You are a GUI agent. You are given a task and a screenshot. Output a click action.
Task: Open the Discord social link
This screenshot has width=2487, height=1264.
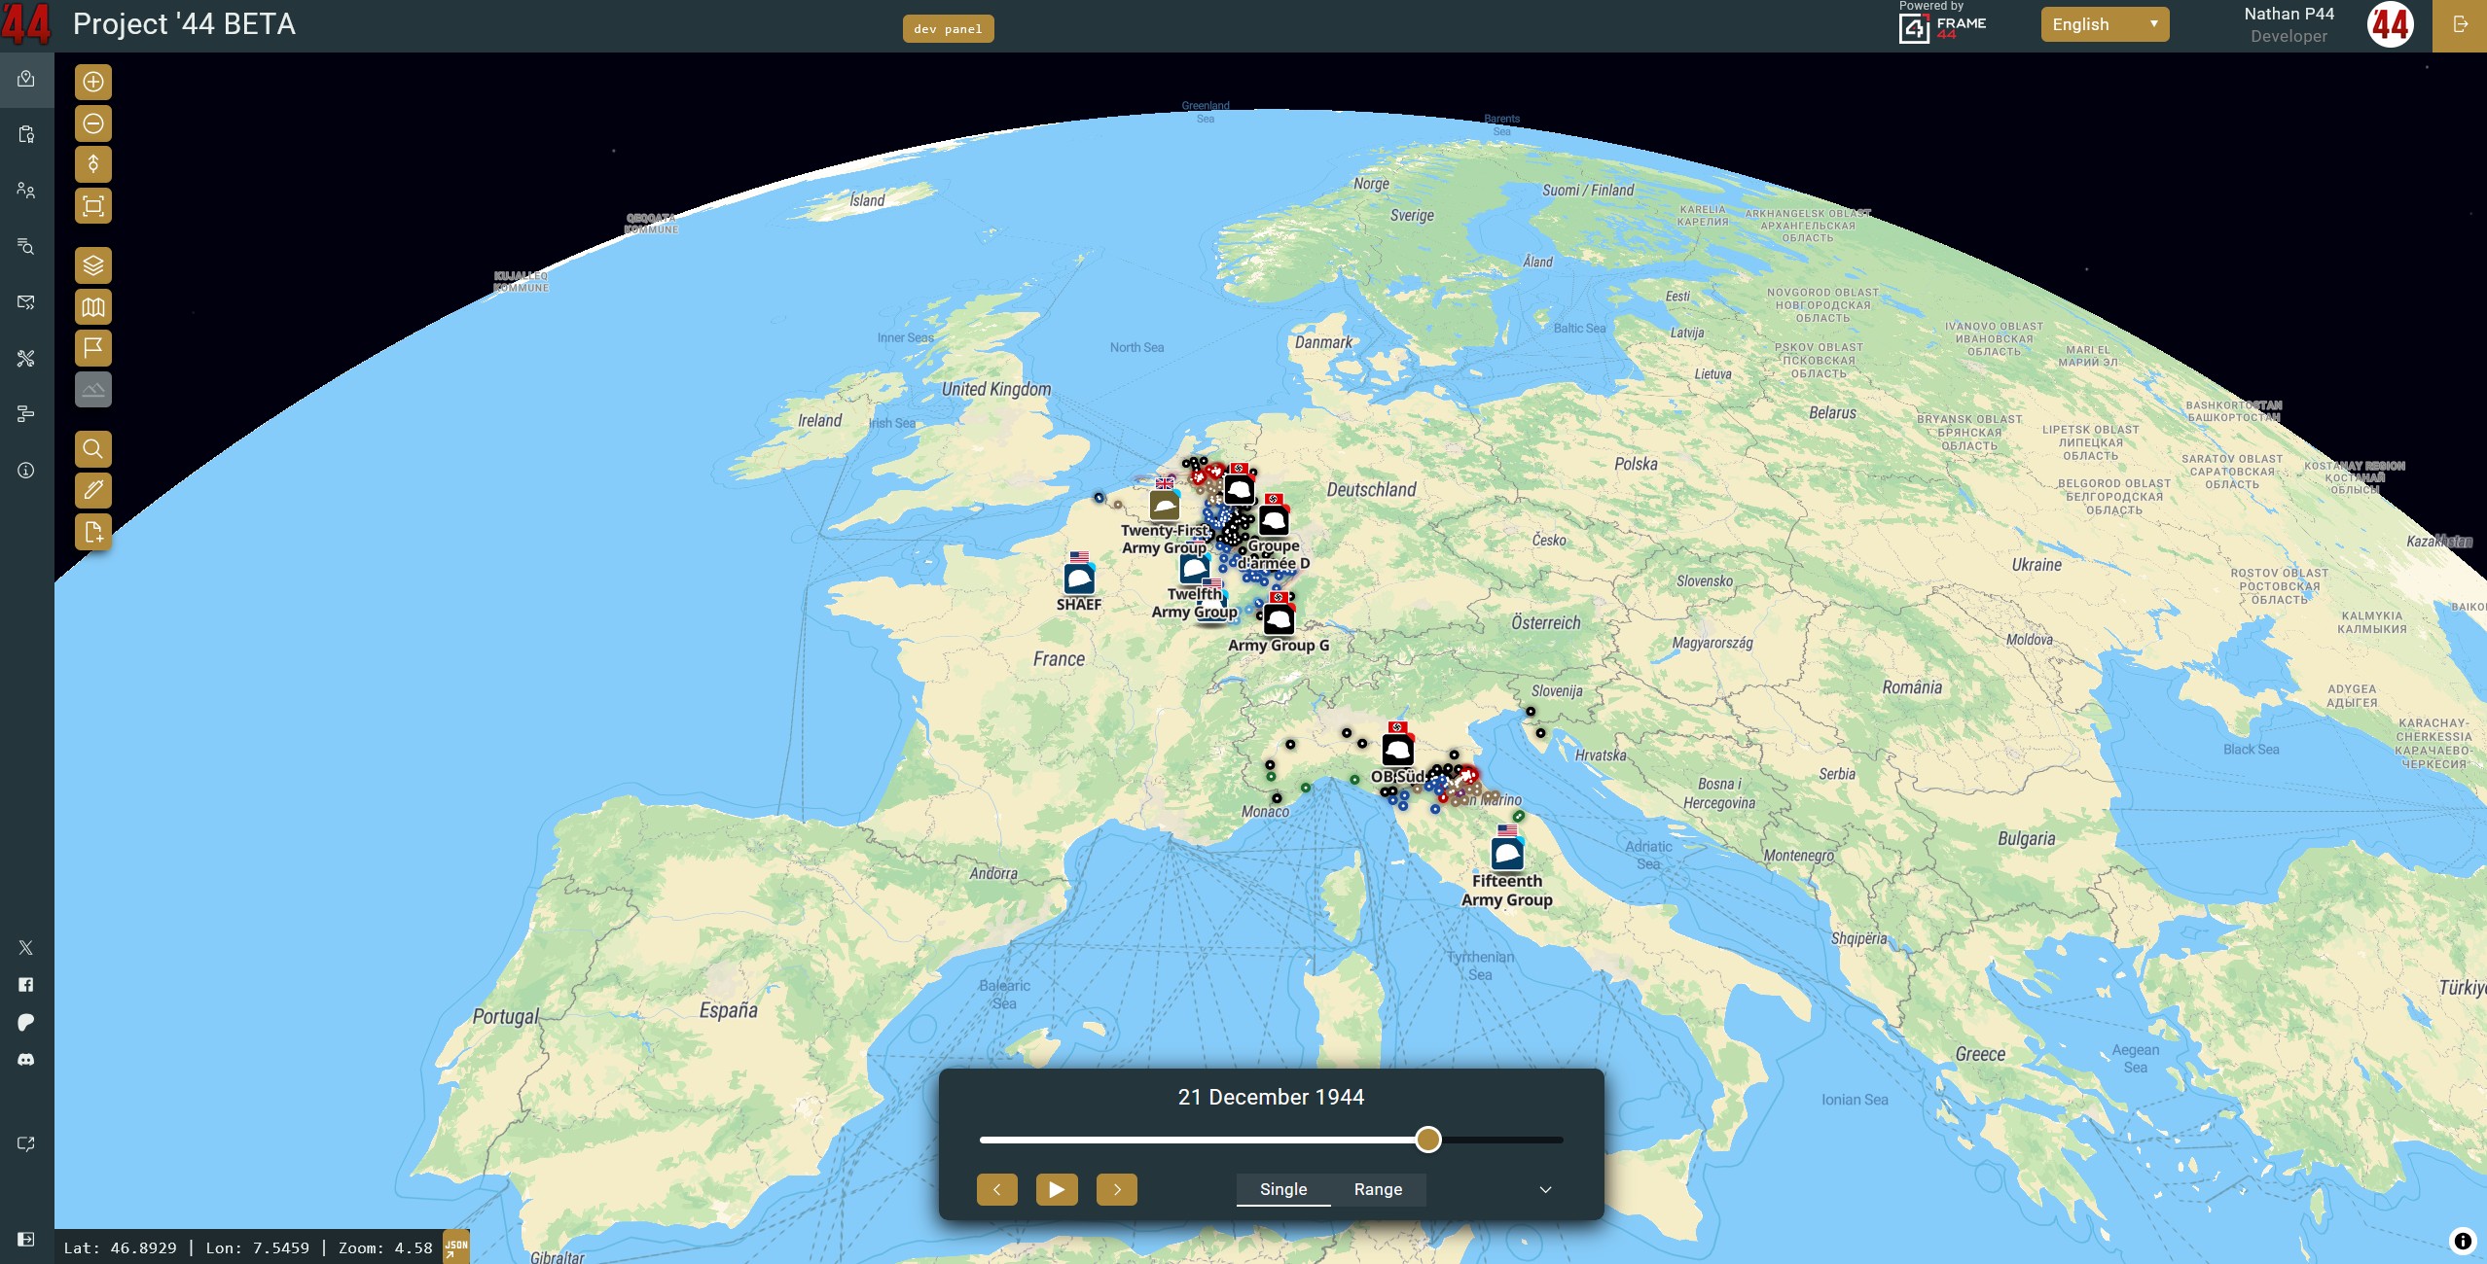26,1060
